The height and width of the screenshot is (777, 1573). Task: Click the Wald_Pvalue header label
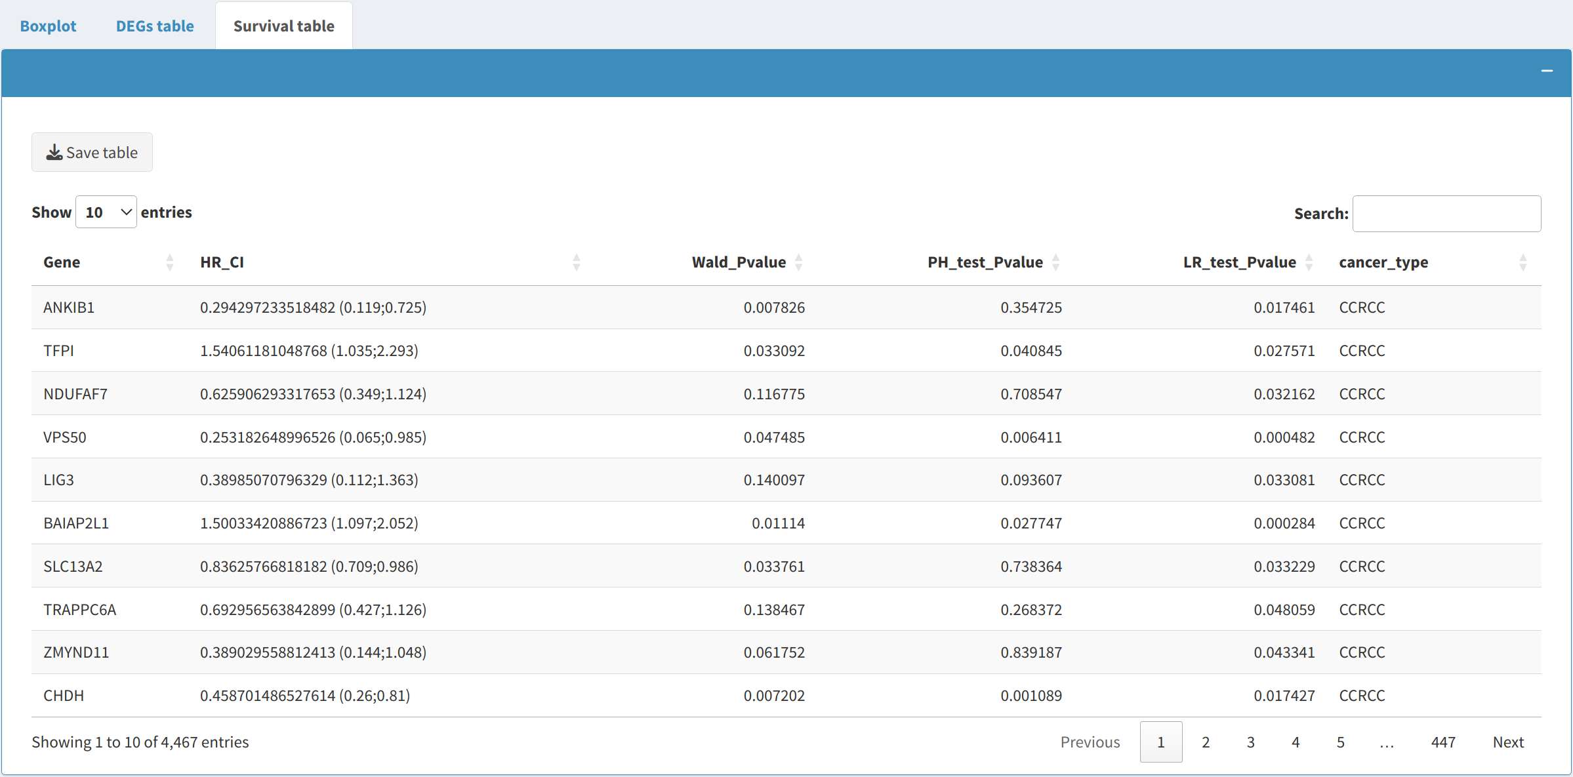pos(739,262)
